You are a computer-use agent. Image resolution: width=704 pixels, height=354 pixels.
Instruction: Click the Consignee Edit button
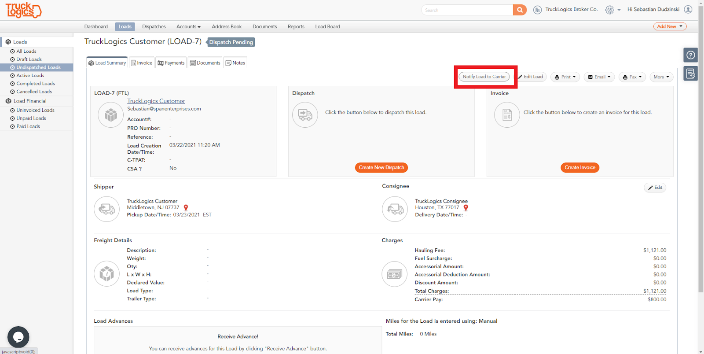(x=655, y=188)
